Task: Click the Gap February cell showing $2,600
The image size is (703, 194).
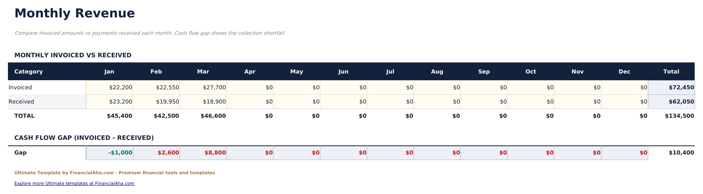Action: pos(156,153)
